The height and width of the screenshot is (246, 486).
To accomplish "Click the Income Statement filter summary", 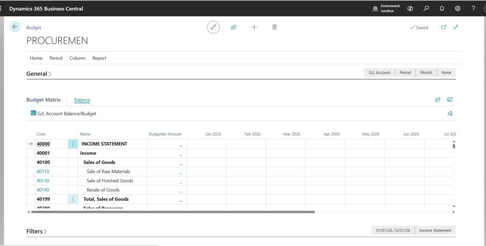I will click(x=435, y=230).
